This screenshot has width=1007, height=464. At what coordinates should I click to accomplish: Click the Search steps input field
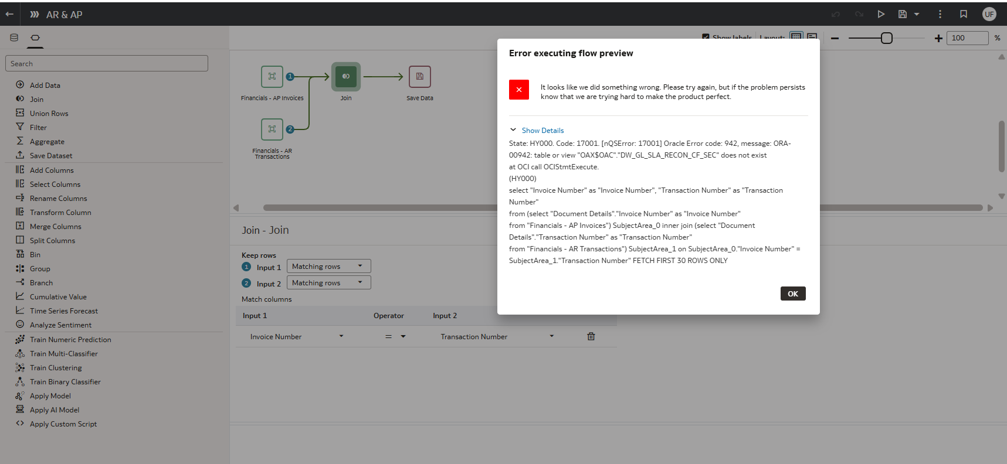[107, 63]
